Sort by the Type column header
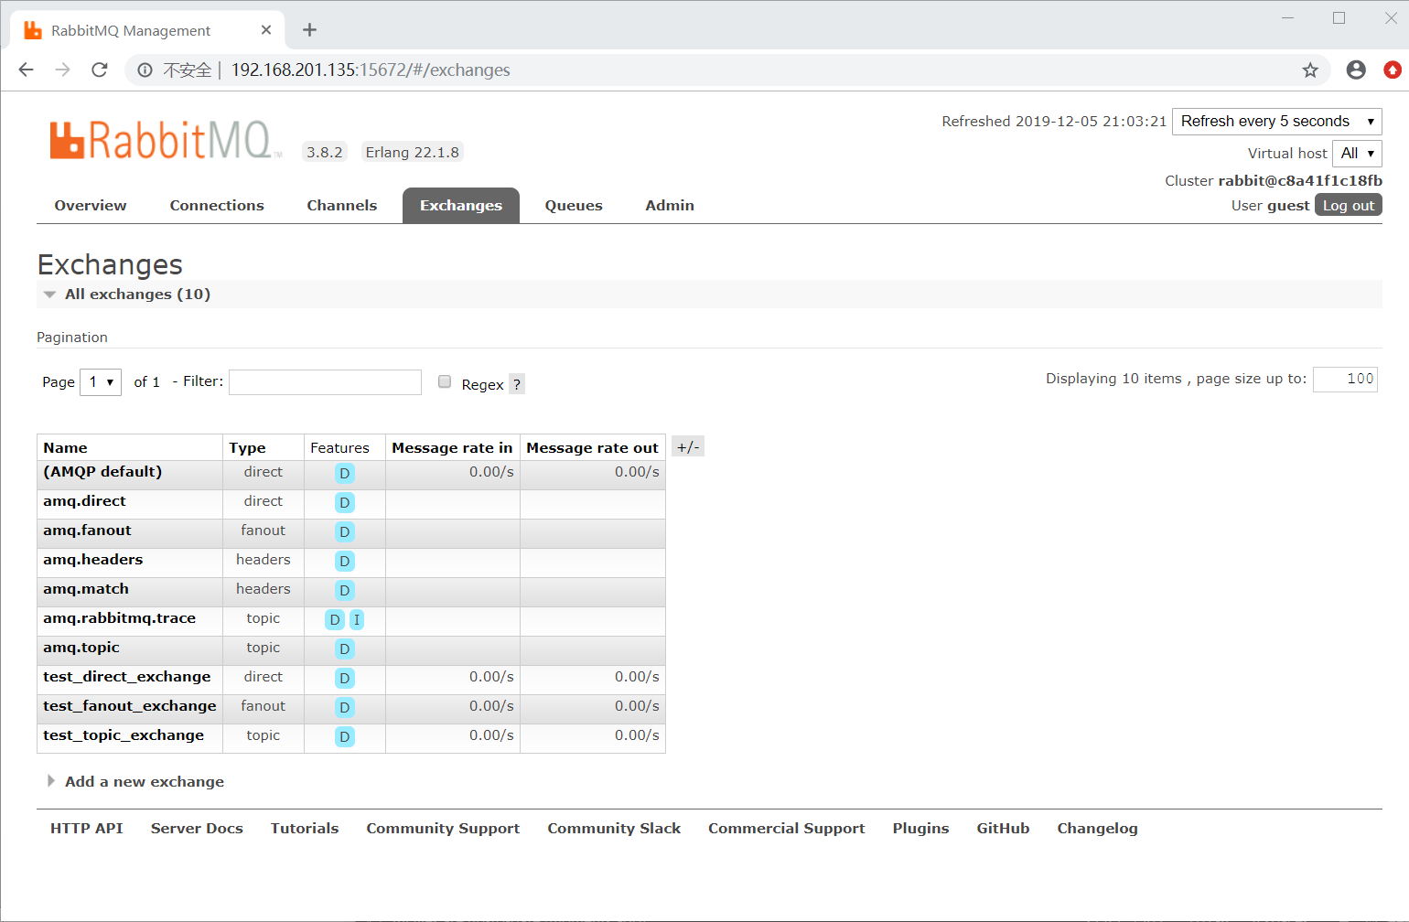Viewport: 1409px width, 922px height. click(x=247, y=448)
